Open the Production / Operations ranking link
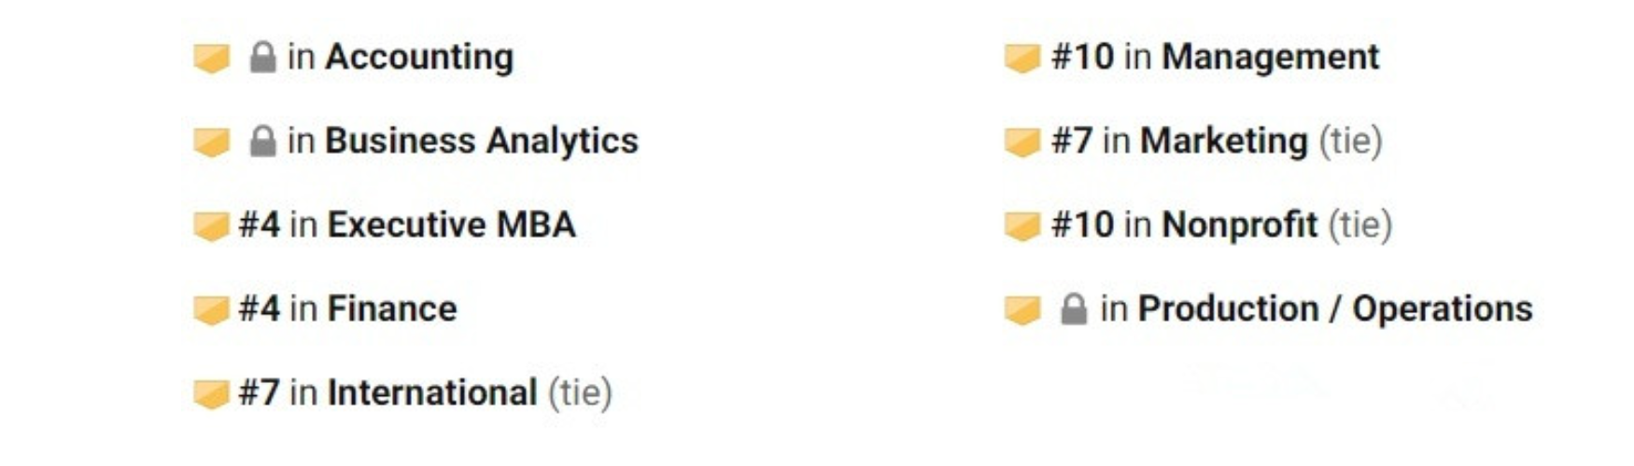 pyautogui.click(x=1297, y=309)
